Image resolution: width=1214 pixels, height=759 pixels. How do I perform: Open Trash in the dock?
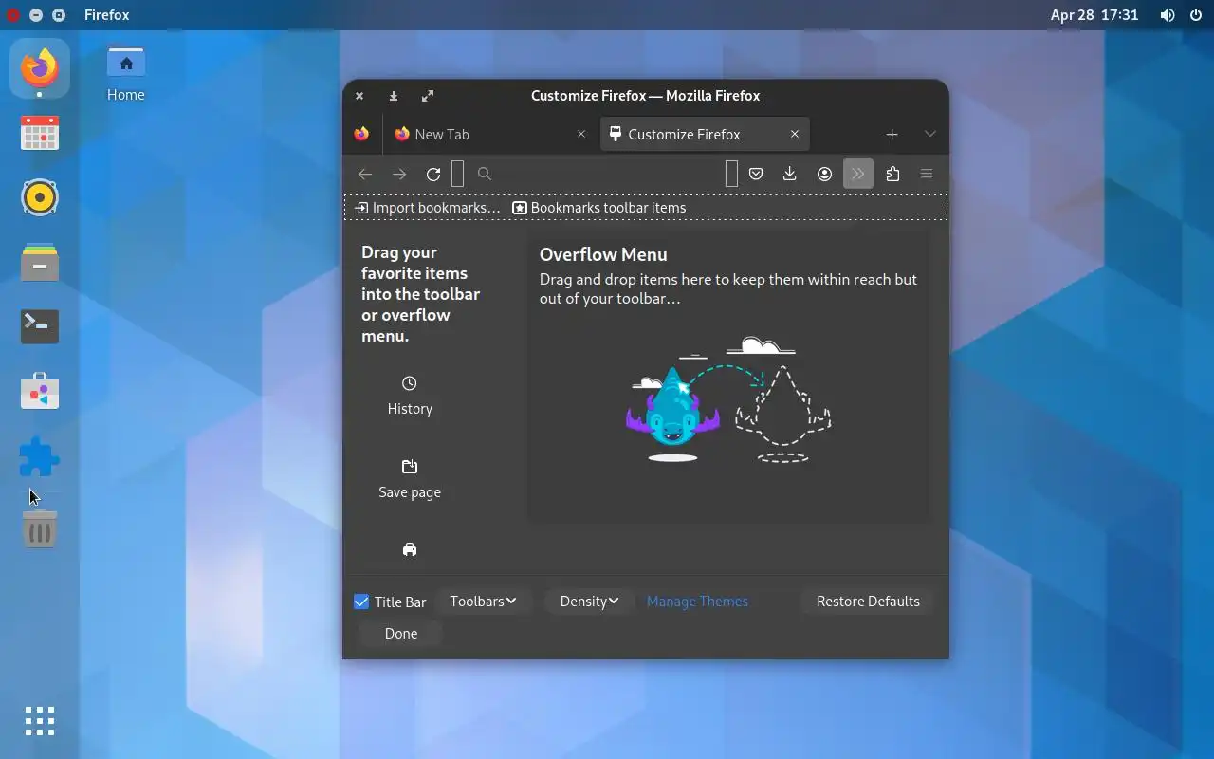tap(40, 528)
